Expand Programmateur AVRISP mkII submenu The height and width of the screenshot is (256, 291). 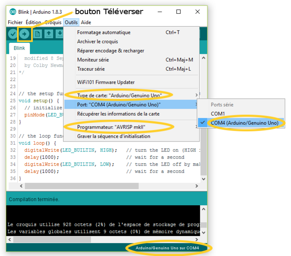[x=131, y=127]
